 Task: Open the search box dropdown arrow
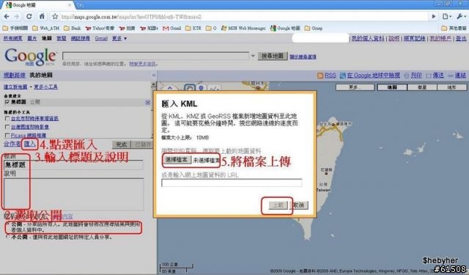click(x=253, y=56)
